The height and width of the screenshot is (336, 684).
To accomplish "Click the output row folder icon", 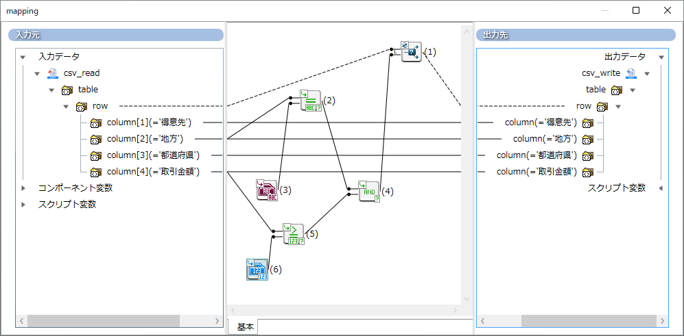I will coord(602,106).
